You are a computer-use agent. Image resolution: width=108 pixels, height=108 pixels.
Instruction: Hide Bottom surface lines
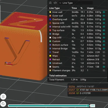[x=104, y=45]
